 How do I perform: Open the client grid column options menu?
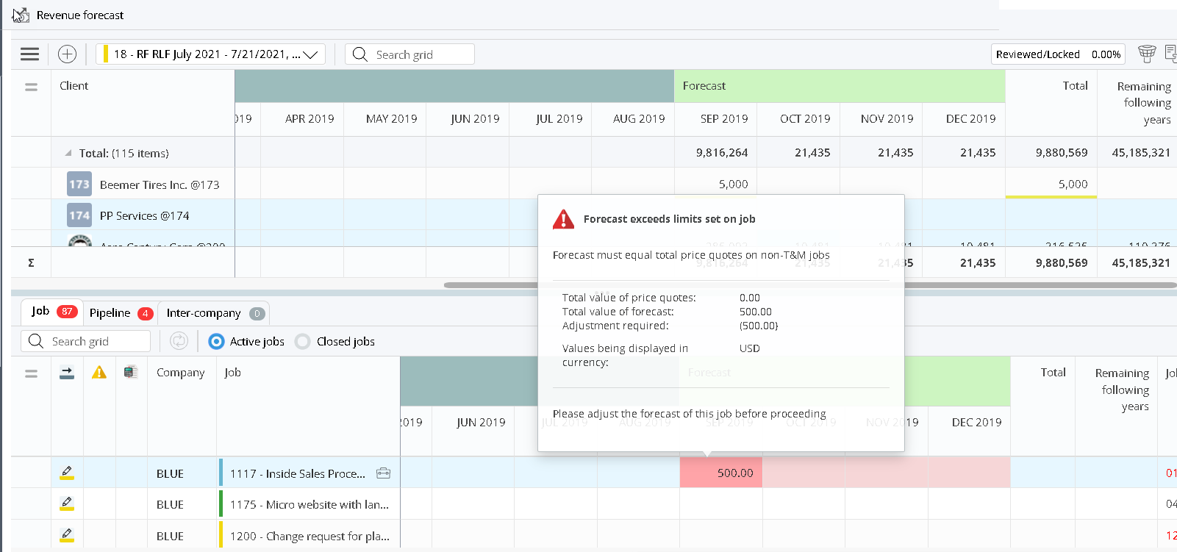pyautogui.click(x=31, y=87)
